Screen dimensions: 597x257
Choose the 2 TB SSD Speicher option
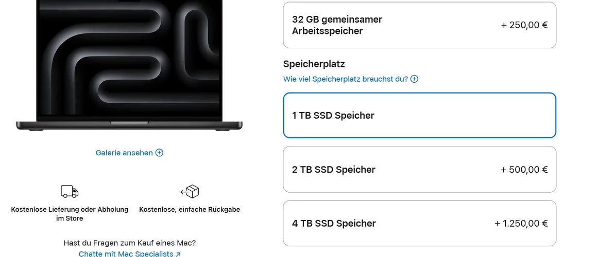pyautogui.click(x=419, y=170)
